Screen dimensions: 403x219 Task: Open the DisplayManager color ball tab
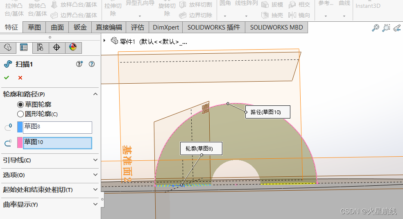73,47
